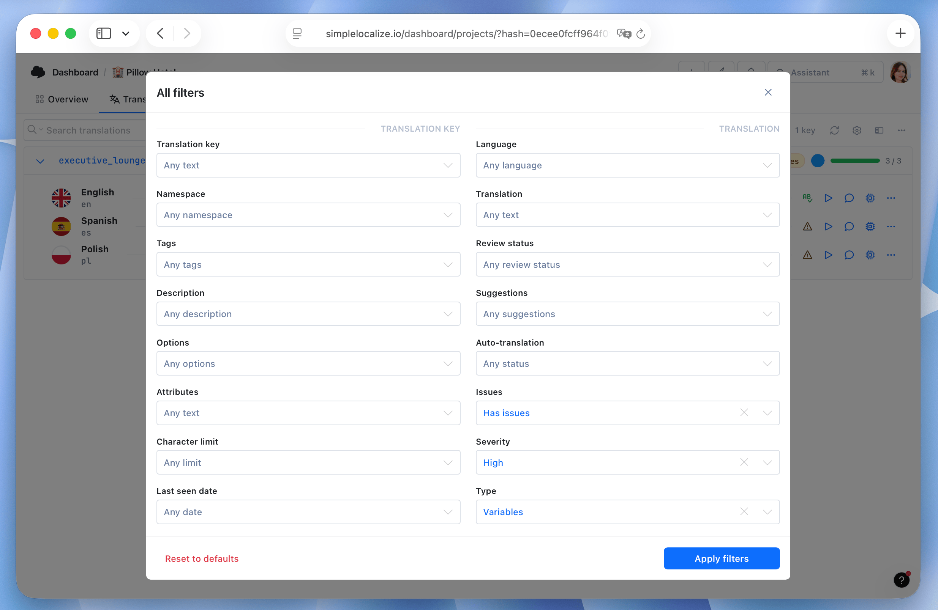Switch to the Overview tab
This screenshot has height=610, width=938.
(62, 99)
